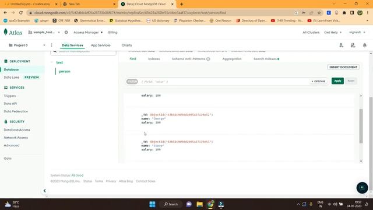Open Data API in sidebar
Screen dimensions: 373x210
click(x=10, y=104)
